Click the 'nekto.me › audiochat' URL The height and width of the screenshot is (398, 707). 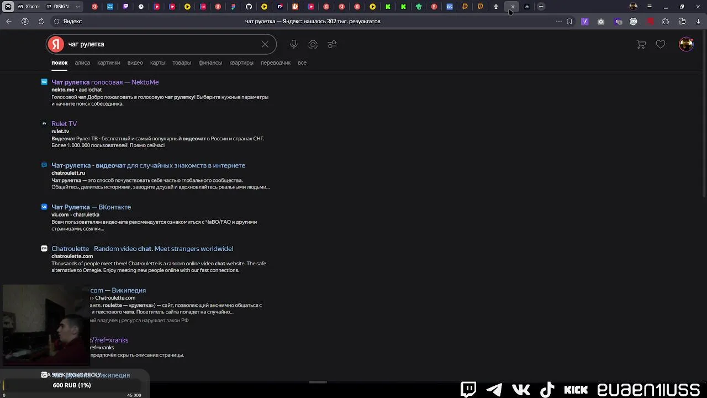76,90
